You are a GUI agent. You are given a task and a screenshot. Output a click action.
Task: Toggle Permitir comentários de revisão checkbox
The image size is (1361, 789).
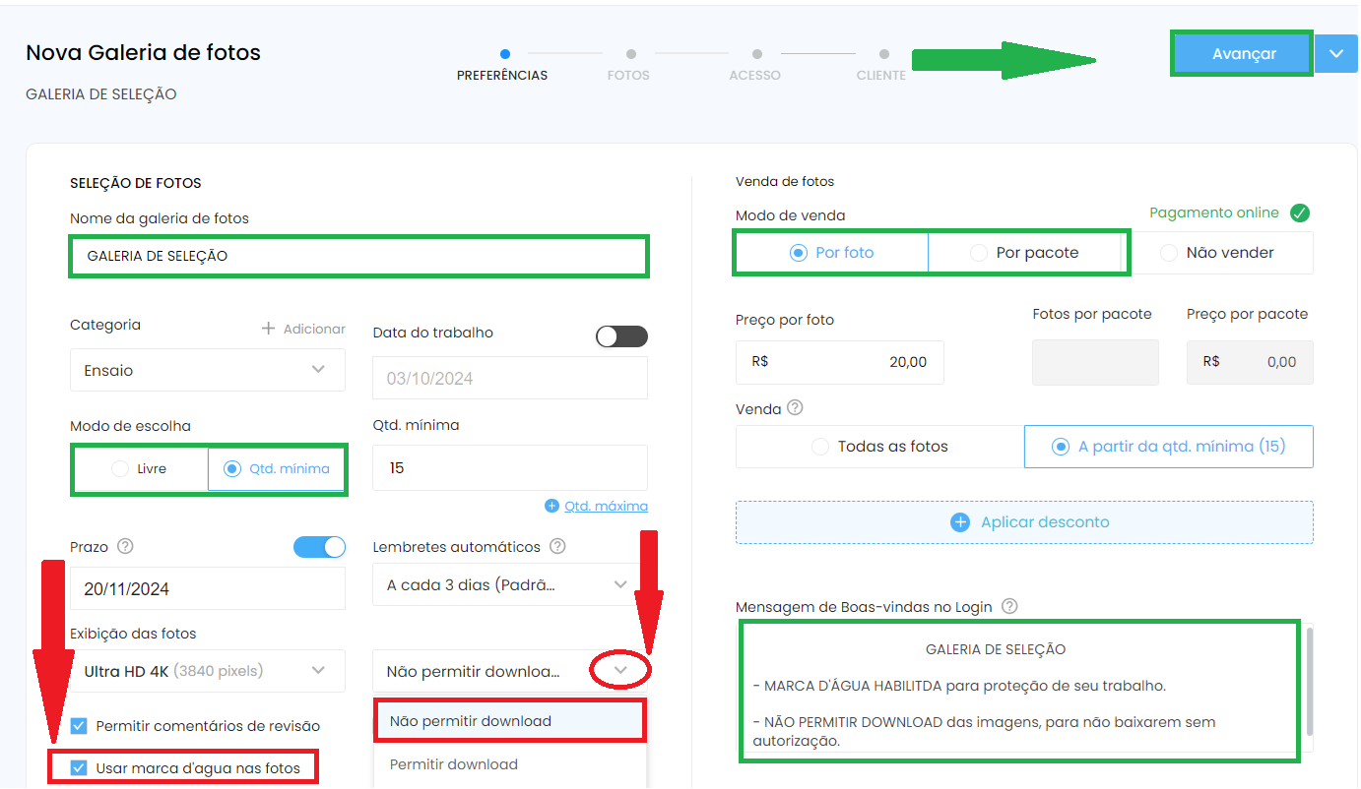coord(80,726)
